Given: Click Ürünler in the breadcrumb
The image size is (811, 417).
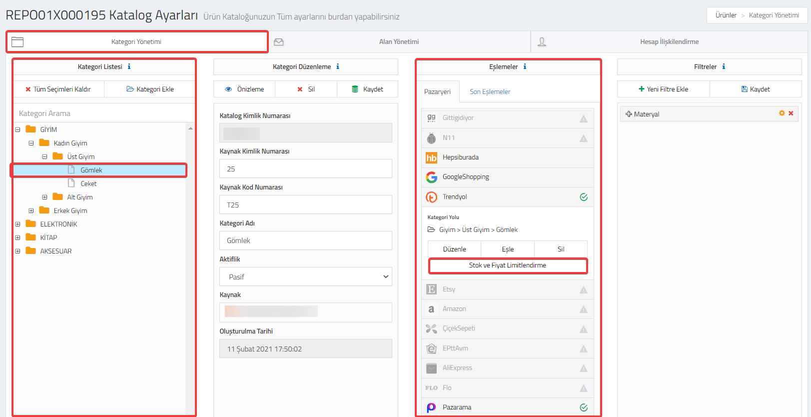Looking at the screenshot, I should point(726,15).
